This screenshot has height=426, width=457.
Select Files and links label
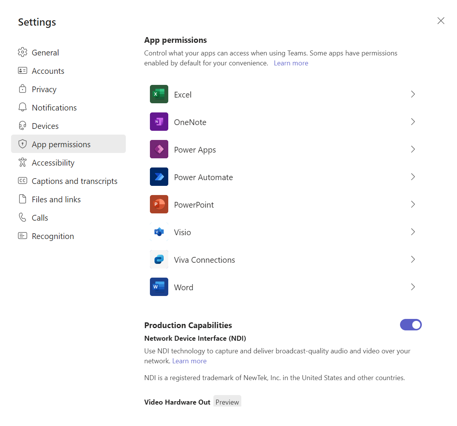pyautogui.click(x=56, y=199)
